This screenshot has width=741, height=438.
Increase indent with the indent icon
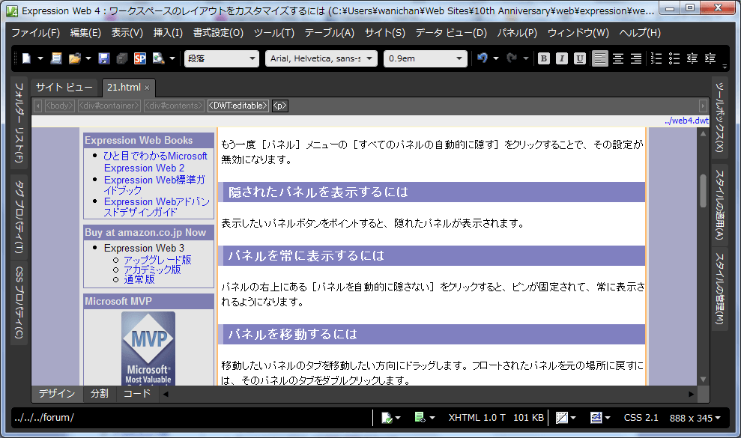coord(710,58)
